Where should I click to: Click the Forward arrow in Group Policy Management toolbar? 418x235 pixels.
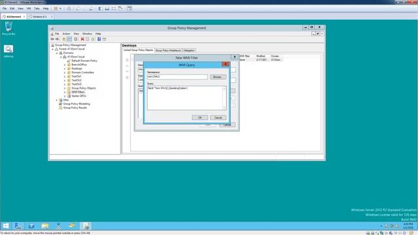pyautogui.click(x=57, y=39)
